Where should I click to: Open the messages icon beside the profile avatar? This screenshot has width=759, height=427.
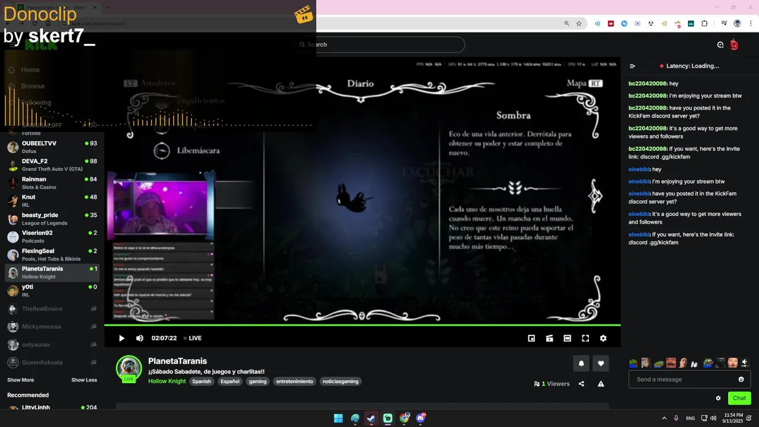(720, 45)
